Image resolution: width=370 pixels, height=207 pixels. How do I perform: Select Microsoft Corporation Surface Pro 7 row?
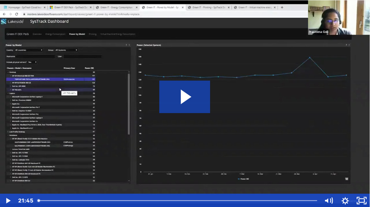(x=51, y=107)
